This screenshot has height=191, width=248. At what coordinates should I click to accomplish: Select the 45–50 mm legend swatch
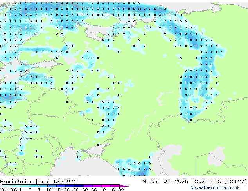coord(115,186)
